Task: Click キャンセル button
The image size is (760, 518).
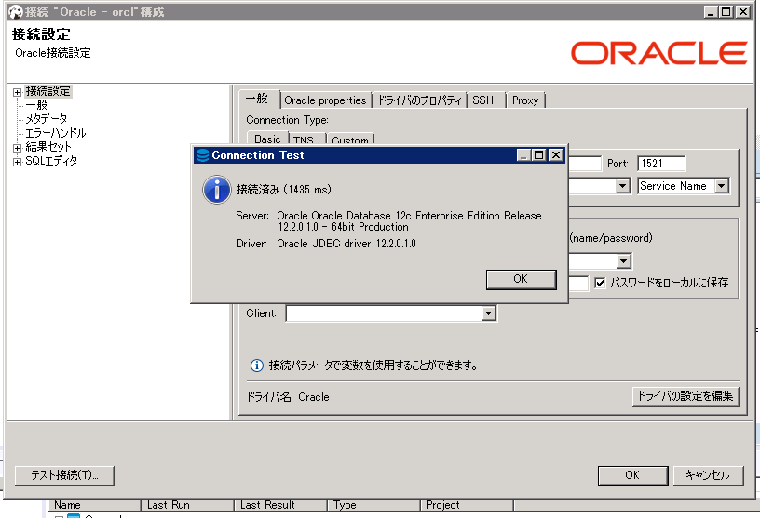Action: point(708,475)
